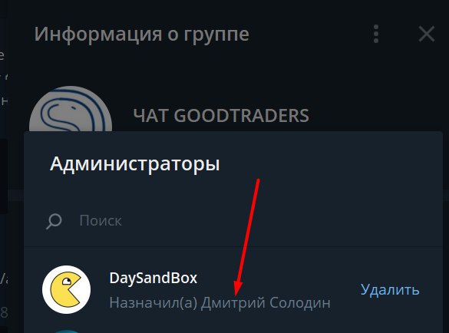Open the partially visible teal avatar below DaySandBox

[x=67, y=331]
